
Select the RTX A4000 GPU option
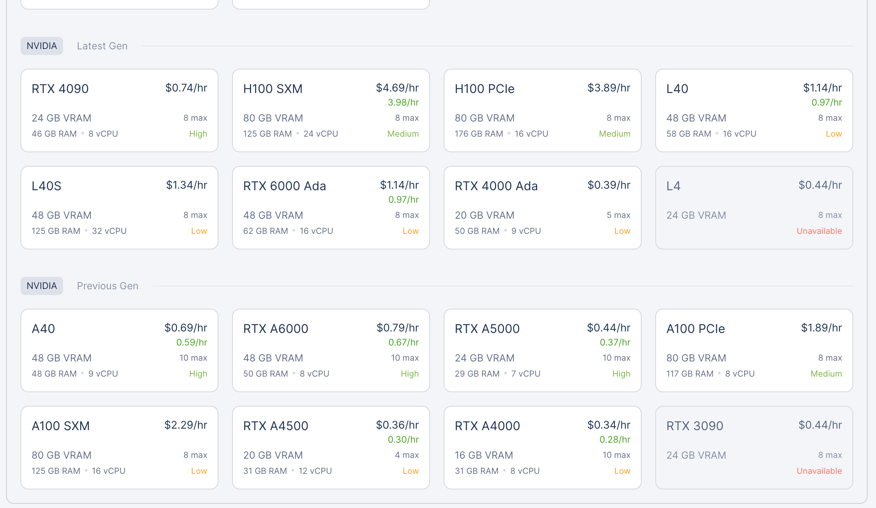tap(542, 447)
